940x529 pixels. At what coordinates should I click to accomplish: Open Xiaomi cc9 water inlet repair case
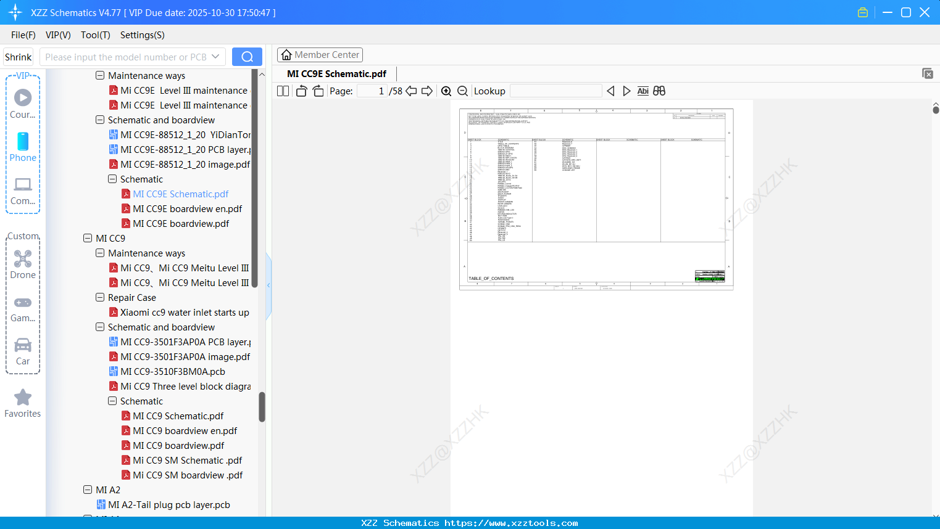tap(185, 312)
